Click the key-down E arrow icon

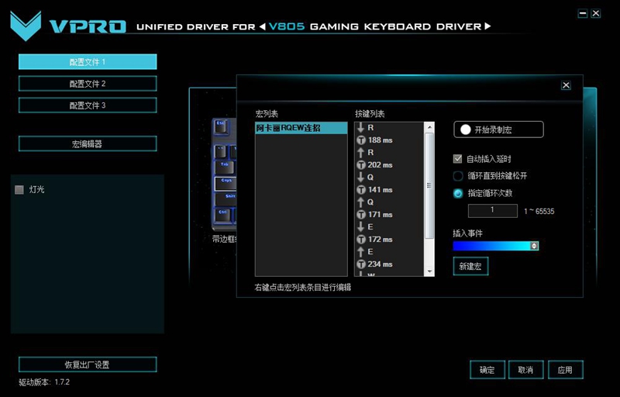(x=360, y=227)
